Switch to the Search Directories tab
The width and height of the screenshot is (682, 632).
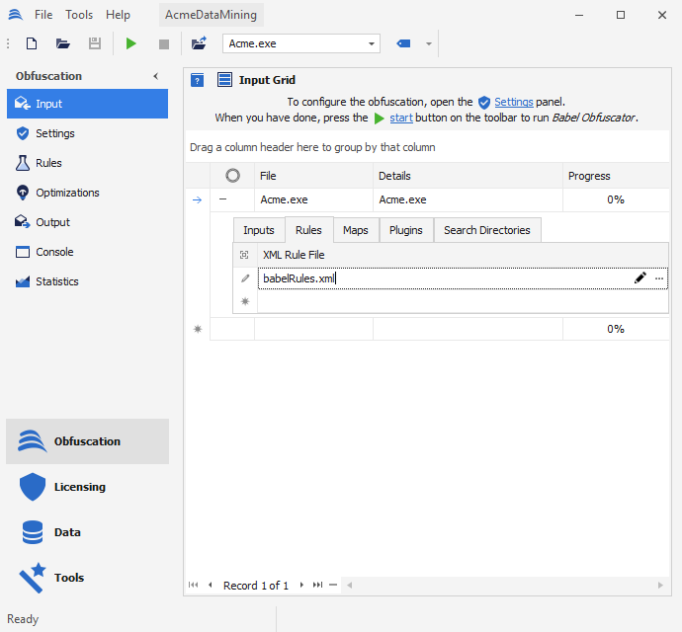(x=486, y=230)
